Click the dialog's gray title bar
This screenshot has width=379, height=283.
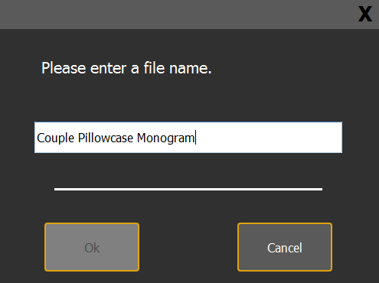[x=178, y=15]
